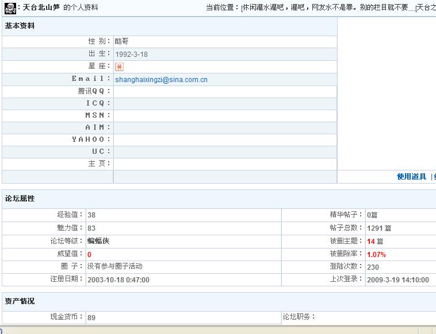Screen dimensions: 436x334
Task: Click the 使用道具 link
Action: [x=411, y=176]
